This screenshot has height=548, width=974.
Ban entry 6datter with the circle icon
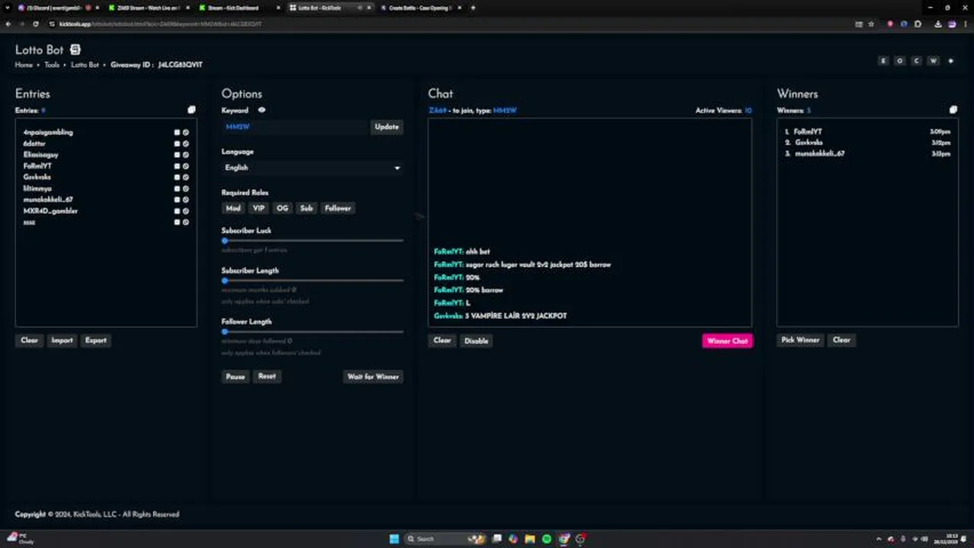[x=185, y=143]
